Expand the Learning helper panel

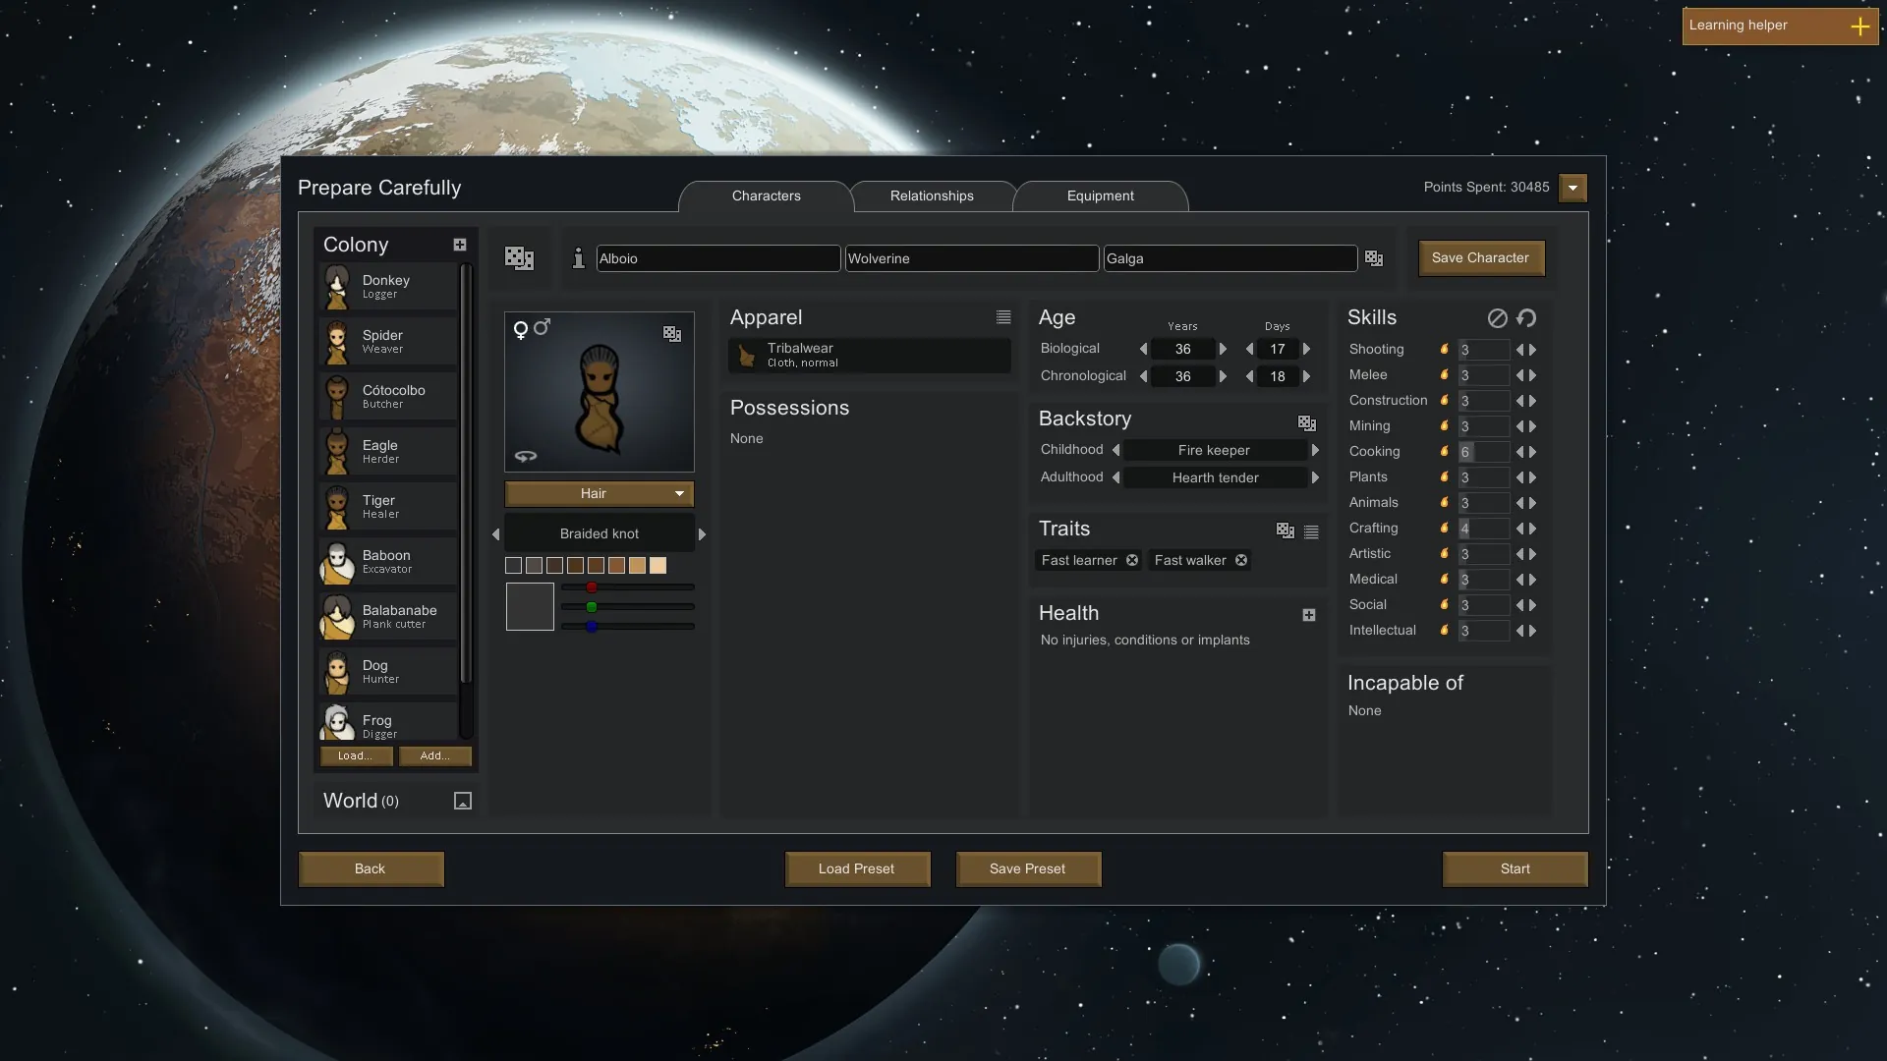pos(1859,27)
